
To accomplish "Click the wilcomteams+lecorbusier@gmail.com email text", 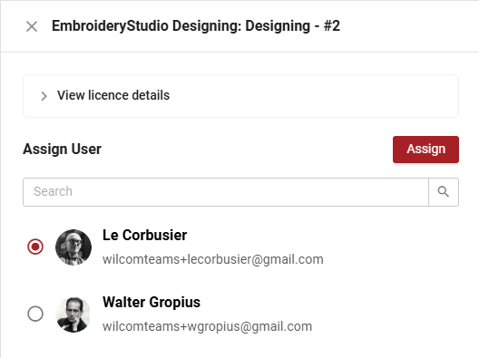I will pyautogui.click(x=213, y=259).
